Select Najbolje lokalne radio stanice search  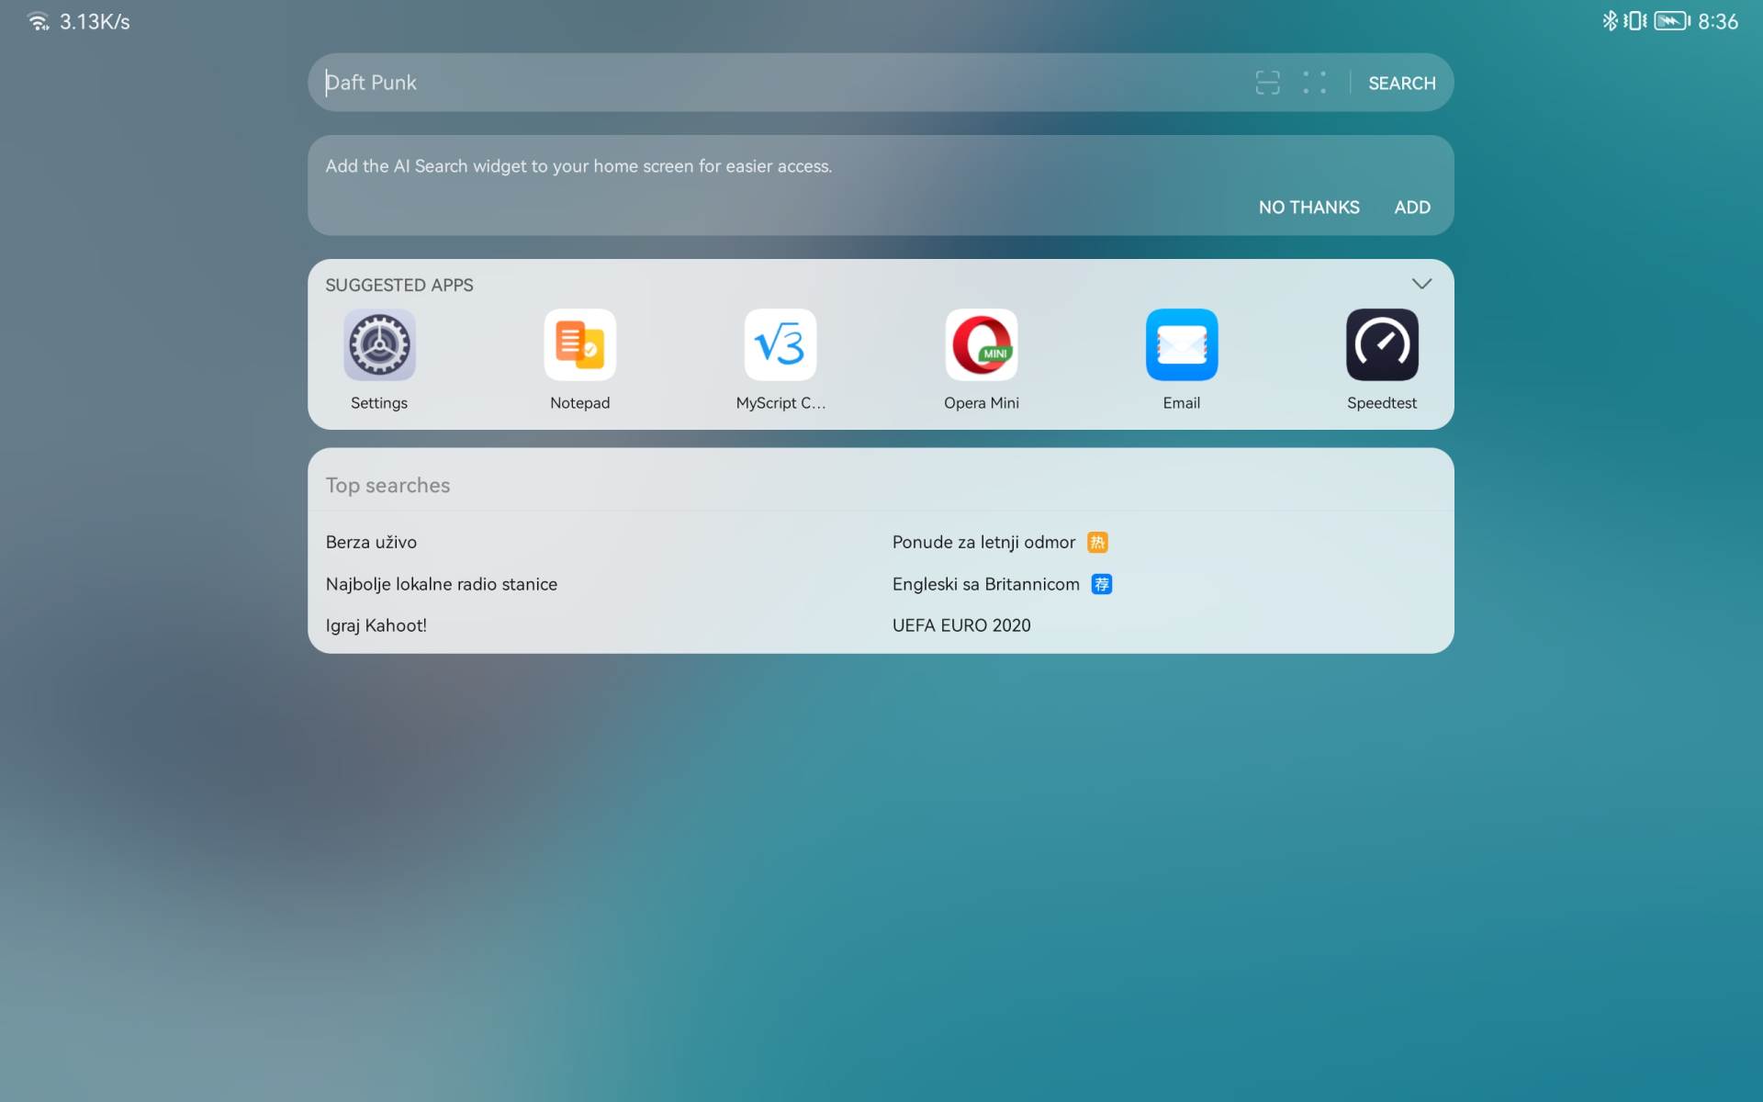tap(441, 584)
